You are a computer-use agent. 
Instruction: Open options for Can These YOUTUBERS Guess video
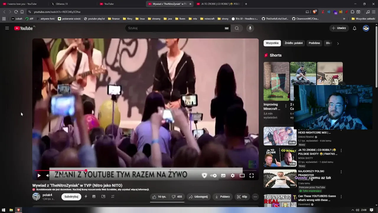click(341, 197)
